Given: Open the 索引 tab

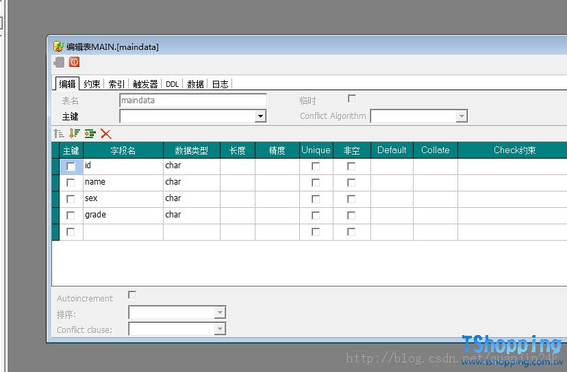Looking at the screenshot, I should (116, 84).
